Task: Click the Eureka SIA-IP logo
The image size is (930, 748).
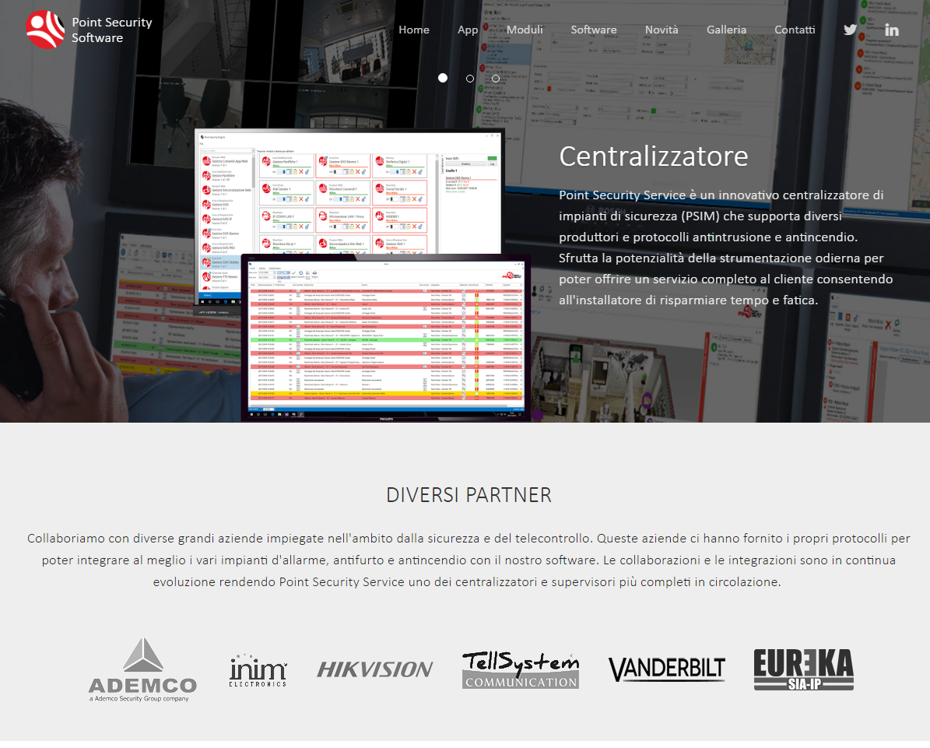Action: (803, 669)
